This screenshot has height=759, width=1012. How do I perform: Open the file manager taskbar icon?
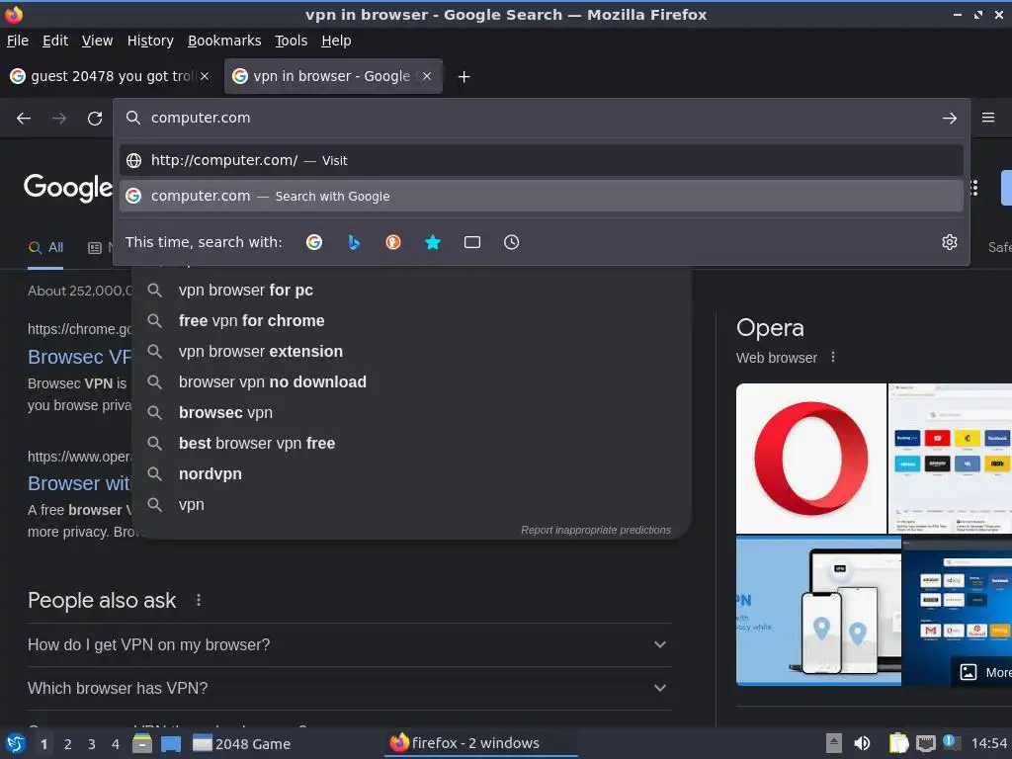click(x=142, y=743)
